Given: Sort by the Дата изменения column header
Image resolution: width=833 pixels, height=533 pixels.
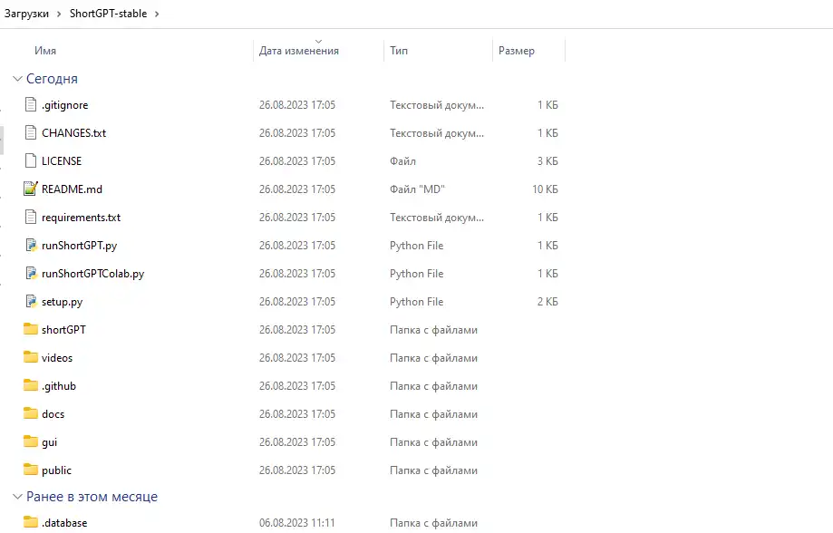Looking at the screenshot, I should tap(298, 51).
